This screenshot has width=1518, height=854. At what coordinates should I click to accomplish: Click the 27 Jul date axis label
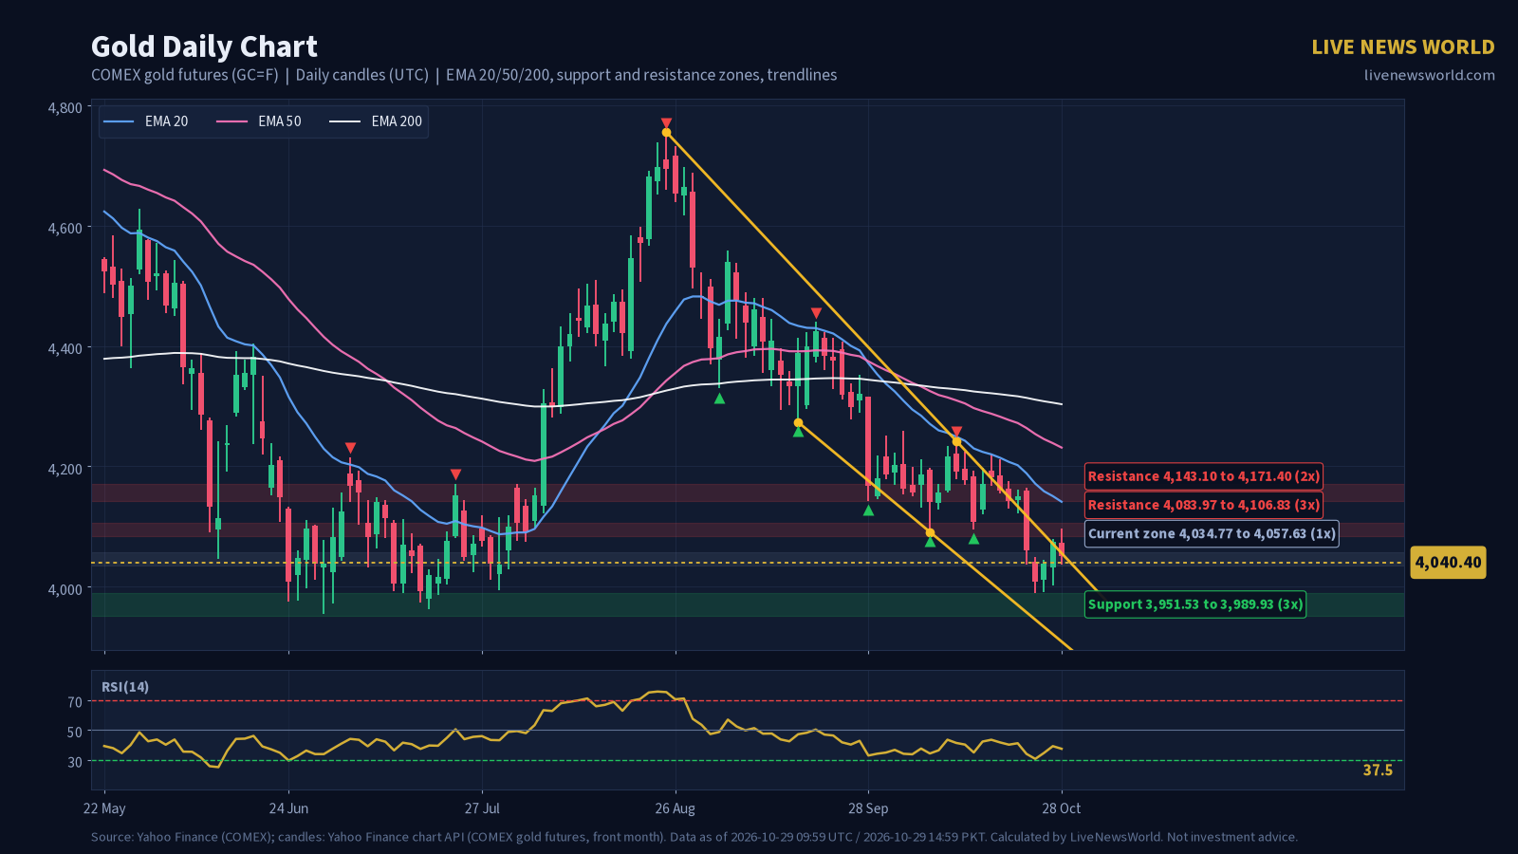(482, 808)
